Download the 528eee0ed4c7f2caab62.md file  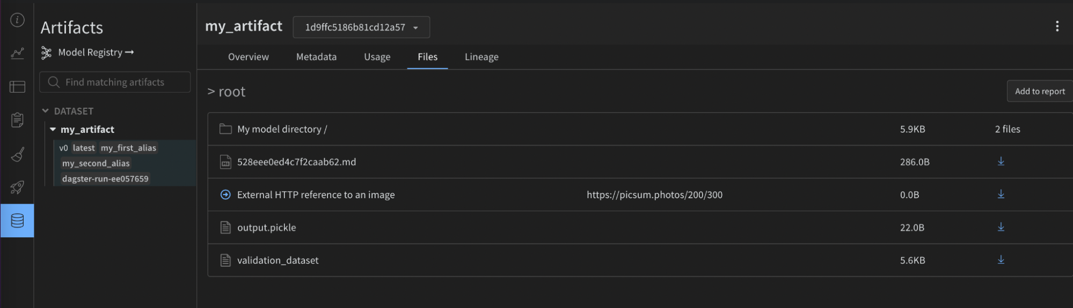(x=1001, y=161)
